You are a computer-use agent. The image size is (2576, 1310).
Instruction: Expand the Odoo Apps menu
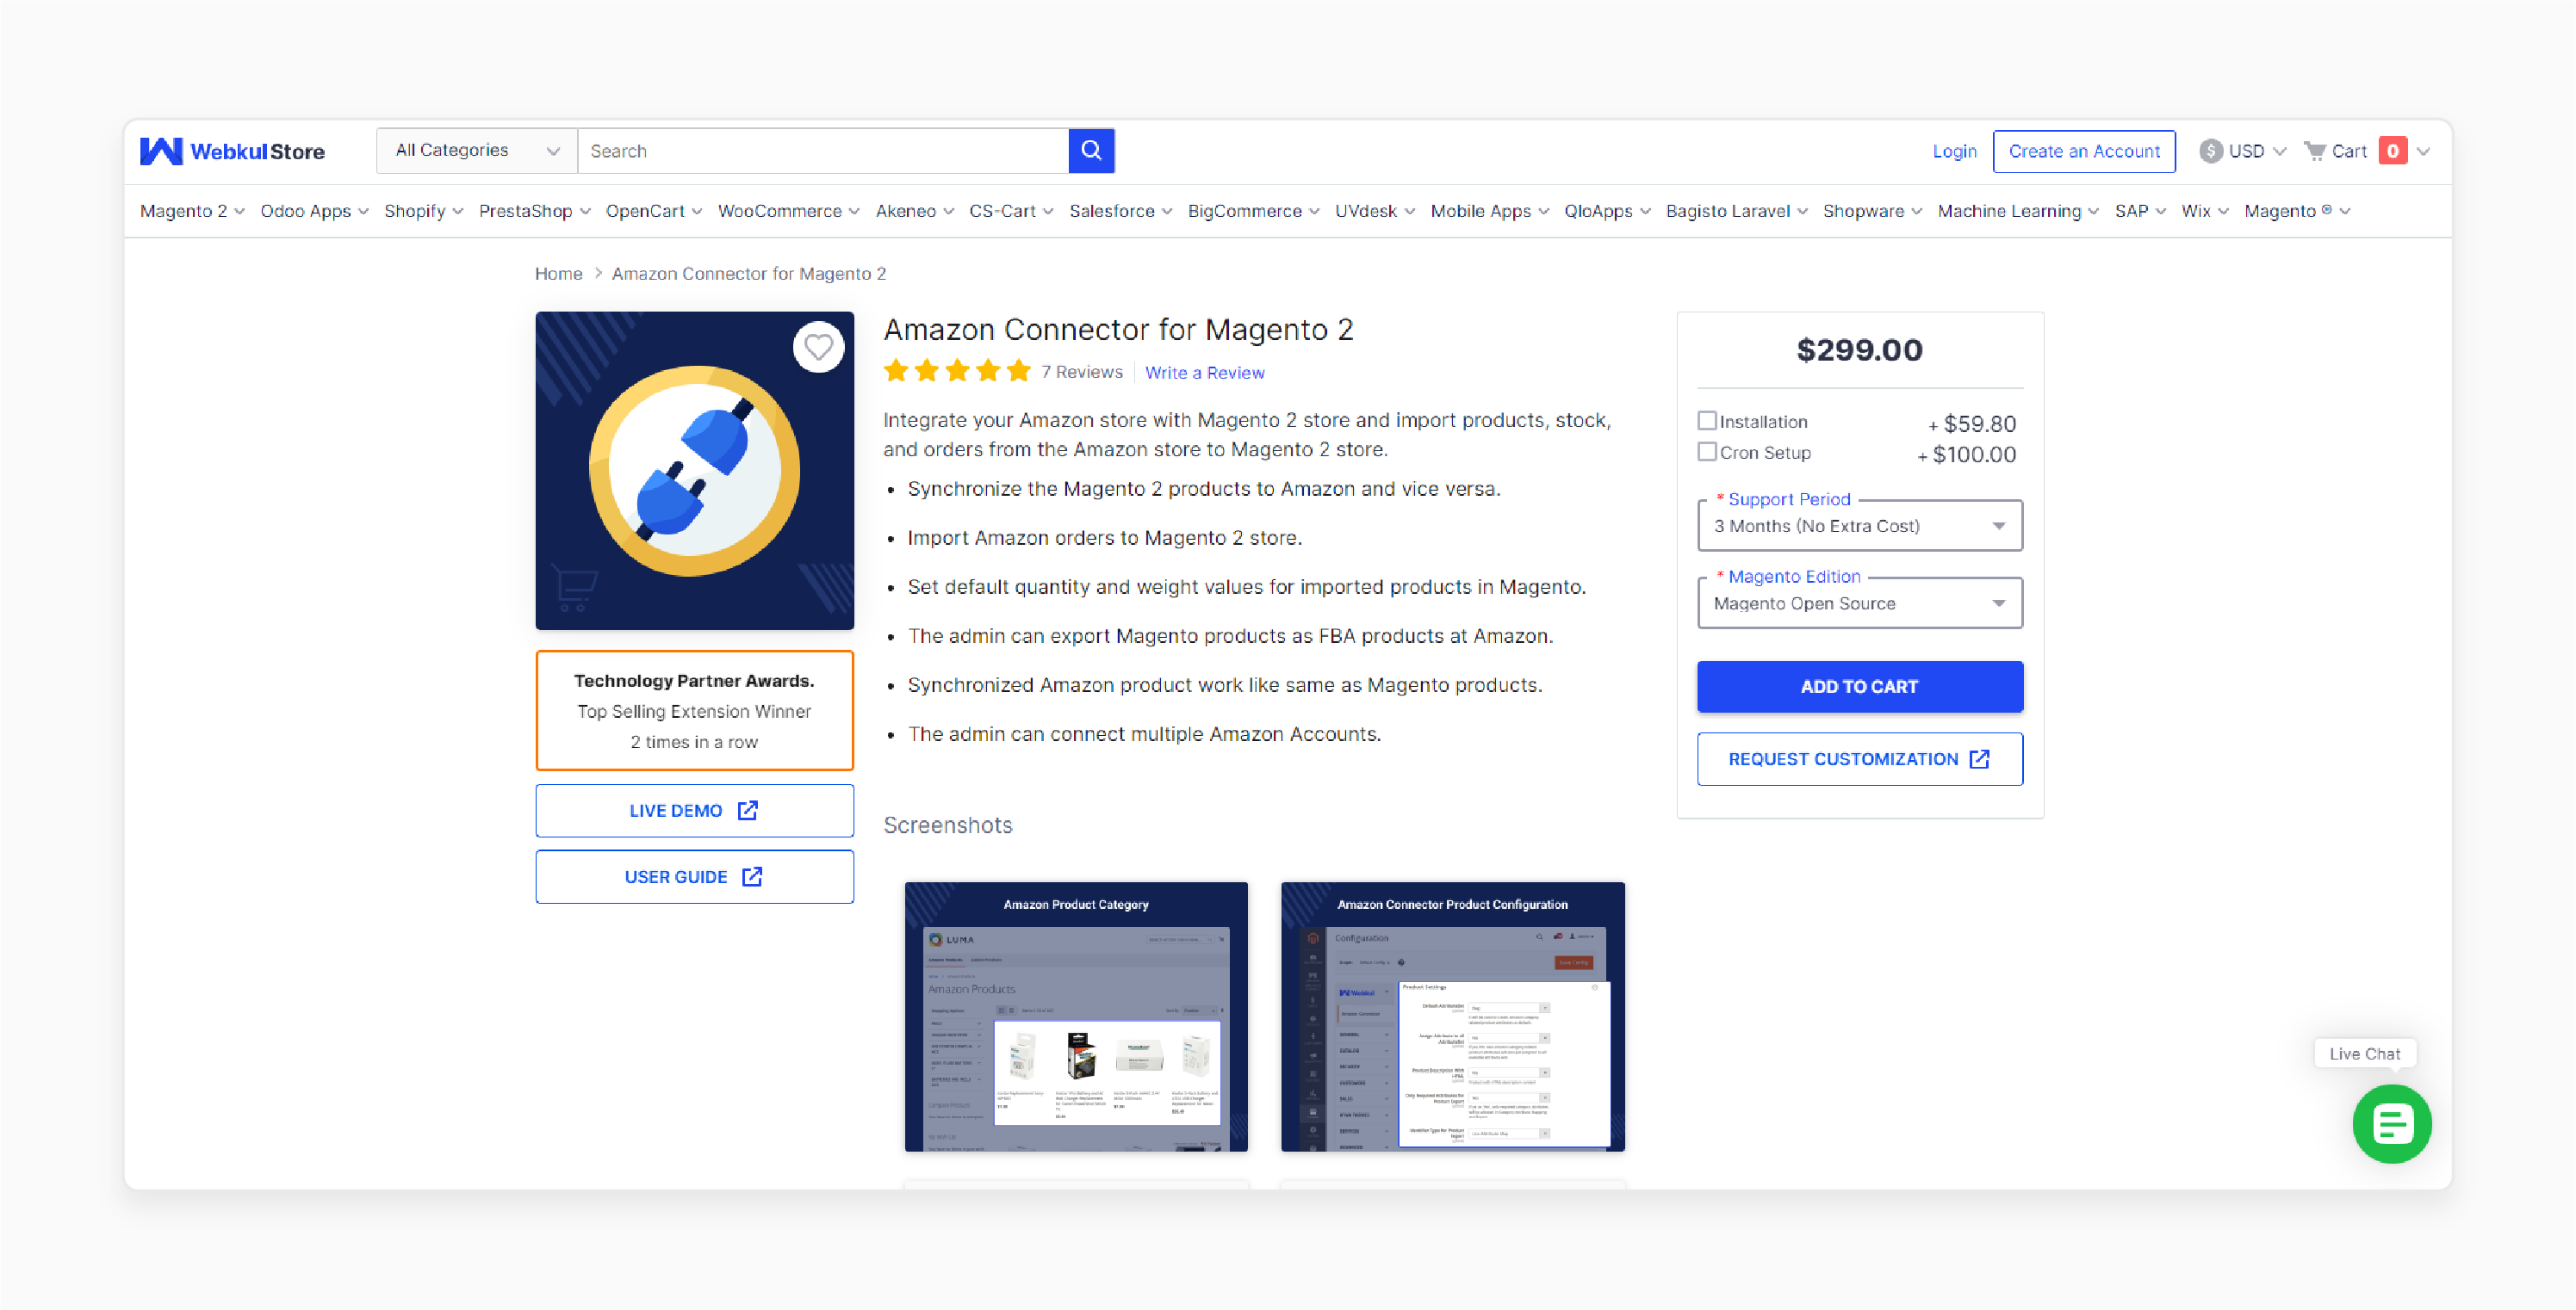pyautogui.click(x=314, y=211)
